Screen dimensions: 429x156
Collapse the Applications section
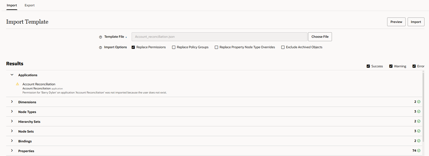[12, 75]
